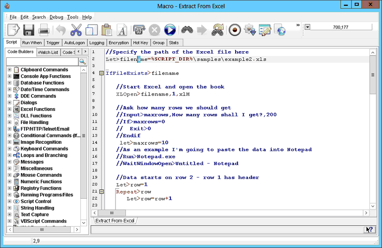Open the font settings icon
This screenshot has width=382, height=248.
122,30
